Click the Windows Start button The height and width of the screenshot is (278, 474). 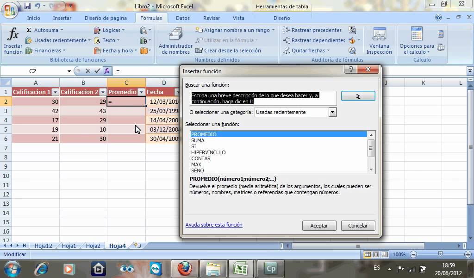click(12, 269)
